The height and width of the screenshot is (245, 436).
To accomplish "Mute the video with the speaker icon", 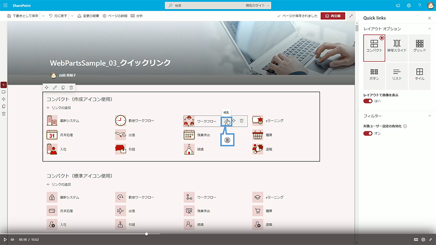I will pos(13,239).
